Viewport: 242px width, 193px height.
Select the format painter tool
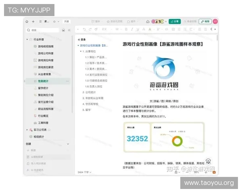(x=96, y=29)
